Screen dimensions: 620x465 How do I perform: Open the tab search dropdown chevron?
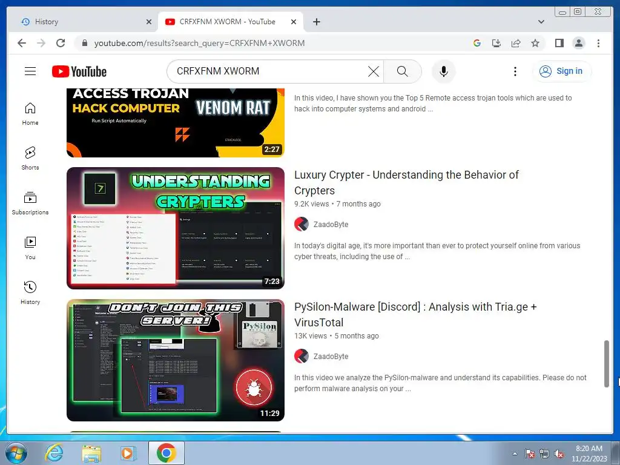[x=541, y=22]
